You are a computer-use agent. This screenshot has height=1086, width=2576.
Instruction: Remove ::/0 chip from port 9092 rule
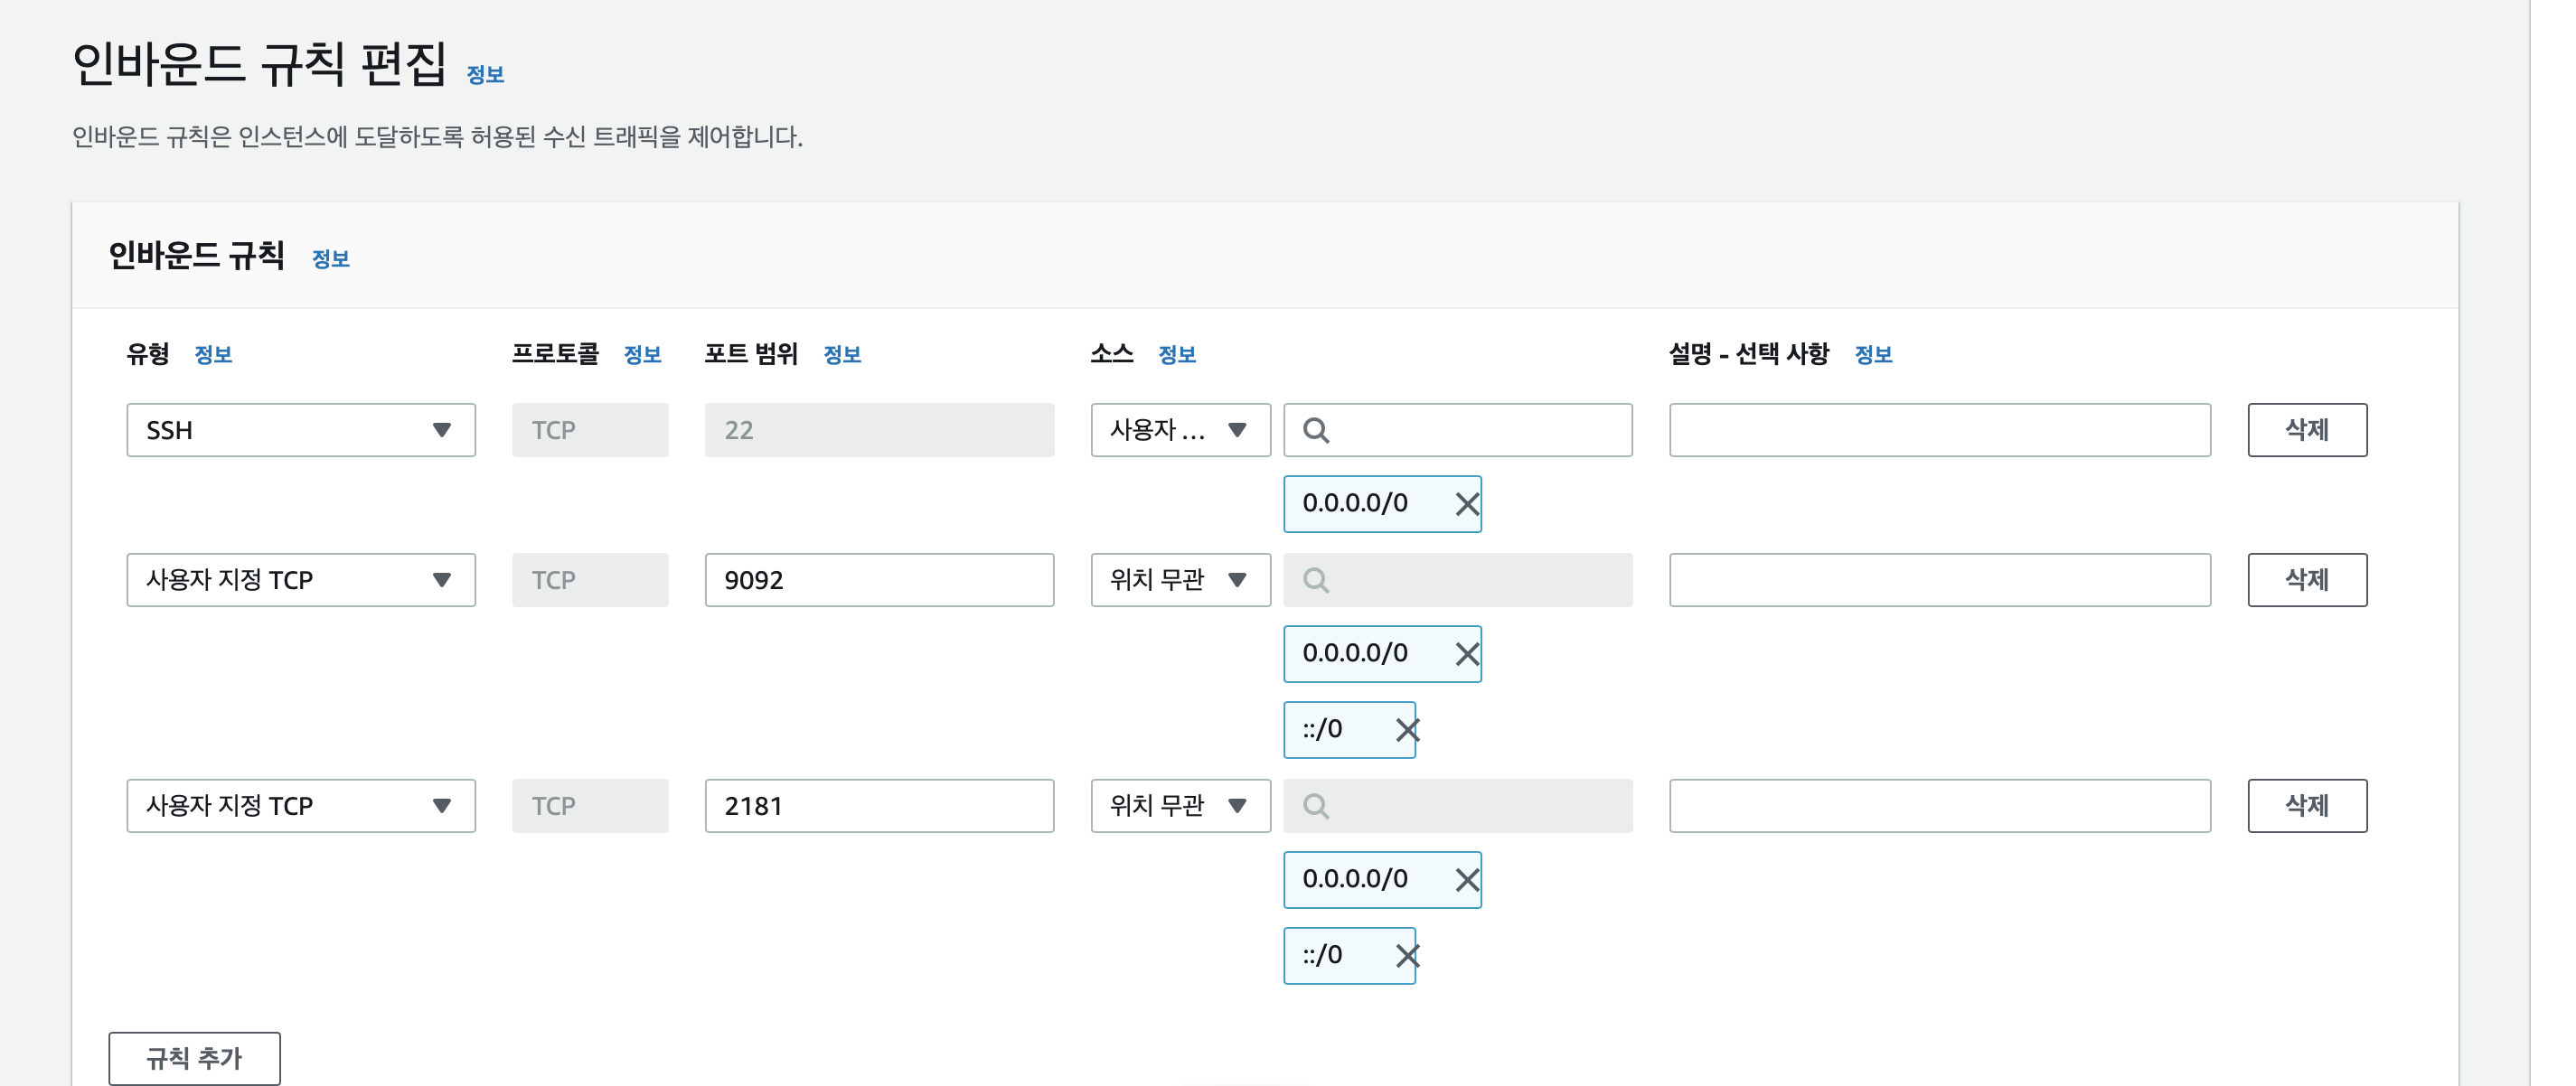tap(1406, 730)
